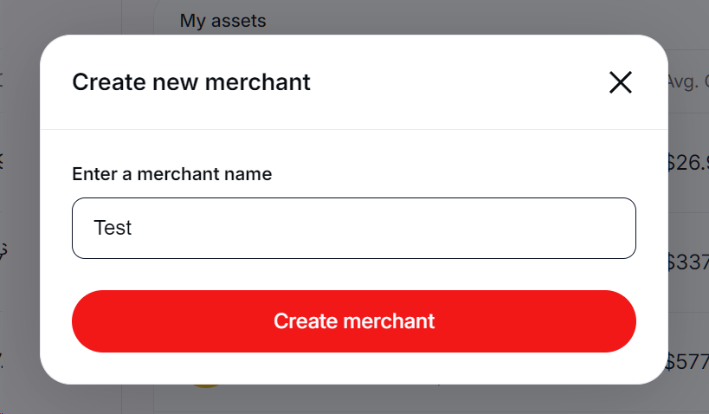Focus the merchant name input field
The image size is (709, 414).
(x=353, y=228)
